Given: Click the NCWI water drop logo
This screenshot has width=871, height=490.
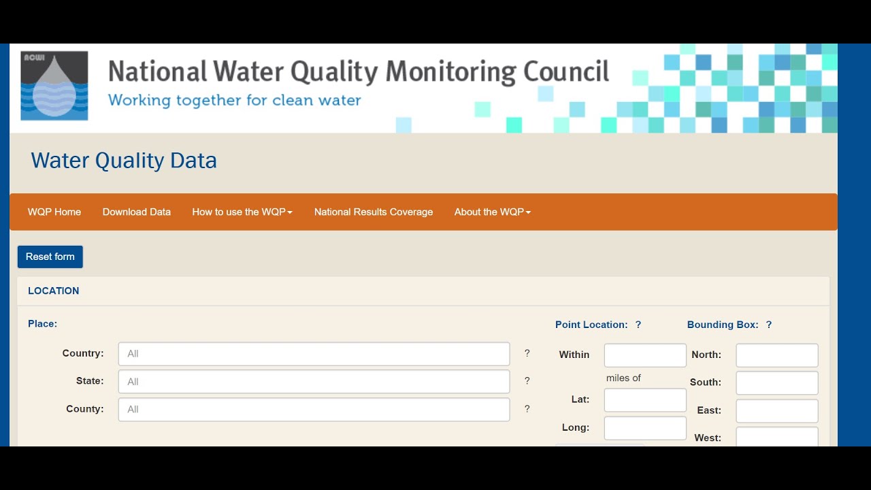Looking at the screenshot, I should pos(54,86).
